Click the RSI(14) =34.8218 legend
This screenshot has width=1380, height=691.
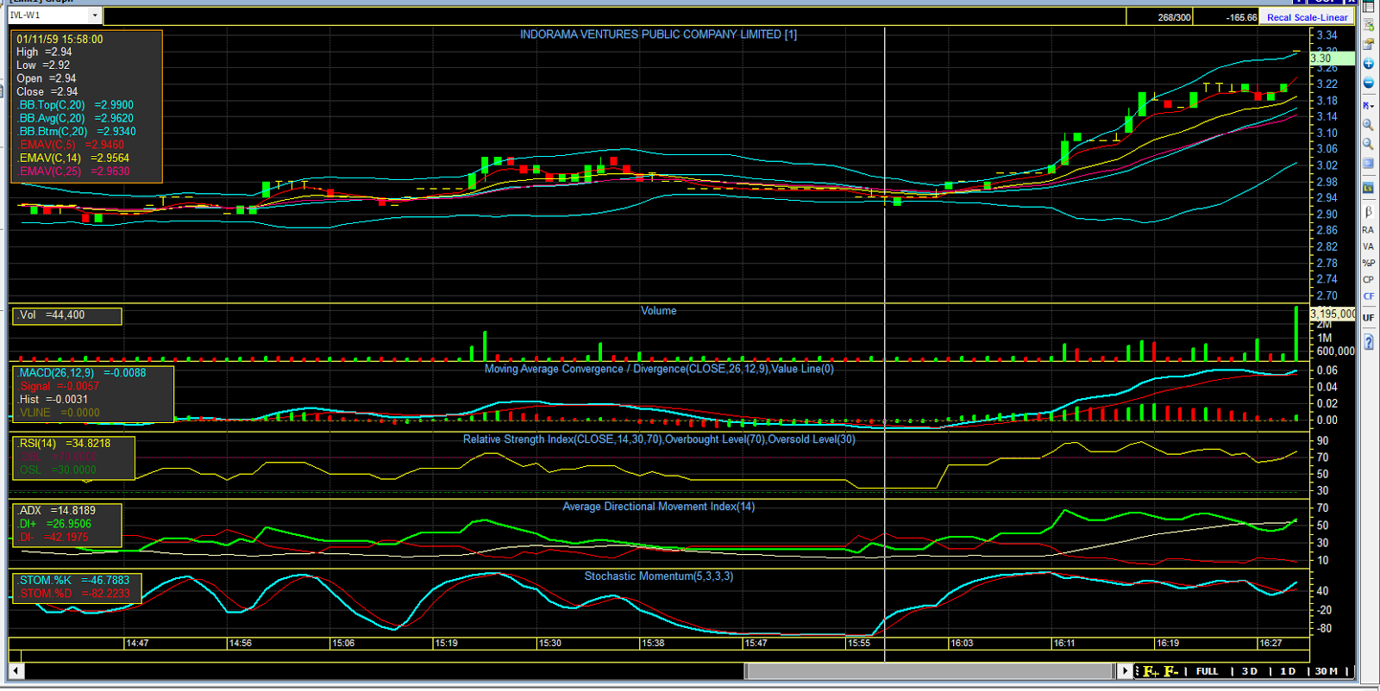point(65,444)
